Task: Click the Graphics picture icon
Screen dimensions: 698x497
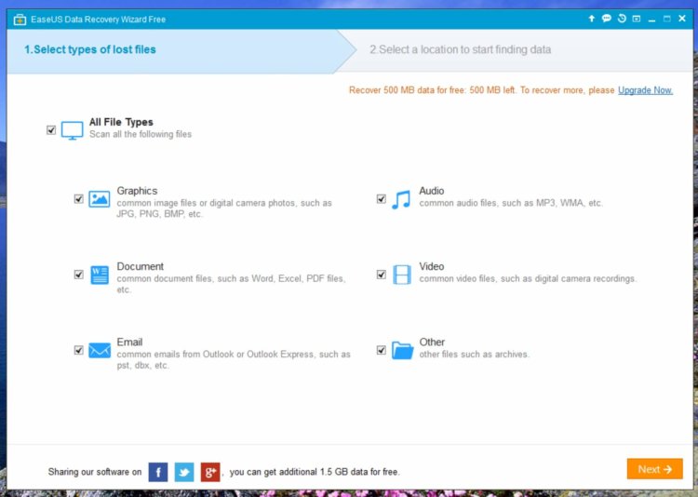Action: click(x=100, y=198)
